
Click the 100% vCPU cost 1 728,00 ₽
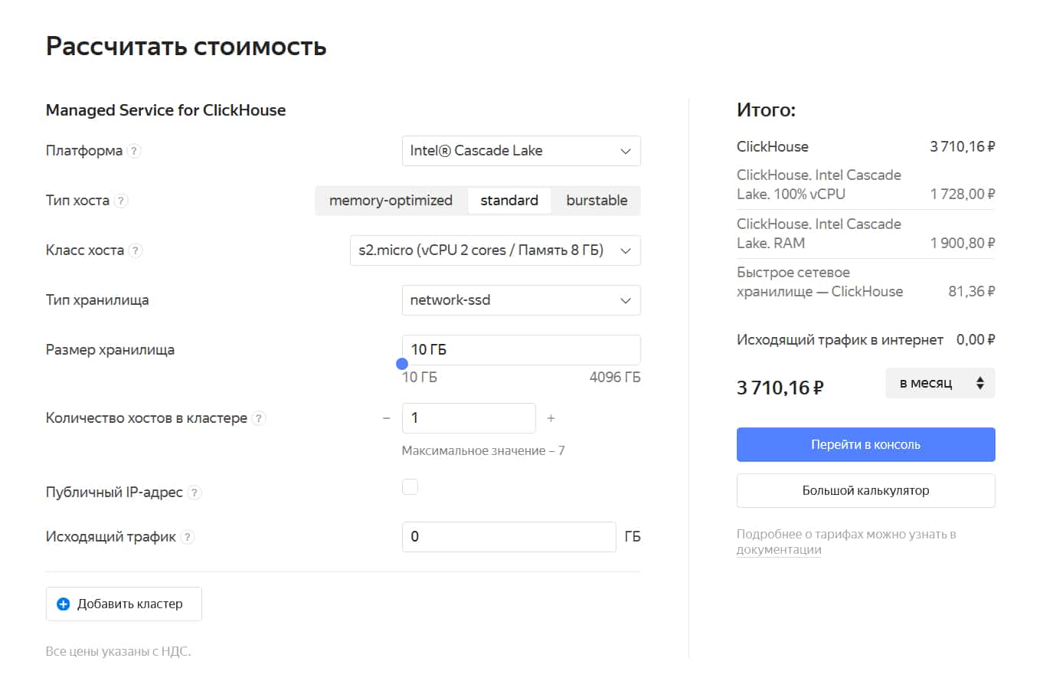[x=962, y=195]
